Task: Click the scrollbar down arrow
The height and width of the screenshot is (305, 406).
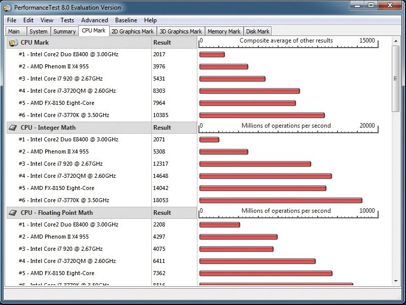Action: click(396, 281)
